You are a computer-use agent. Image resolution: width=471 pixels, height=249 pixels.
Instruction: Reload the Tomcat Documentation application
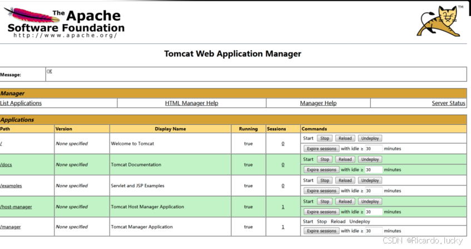345,159
